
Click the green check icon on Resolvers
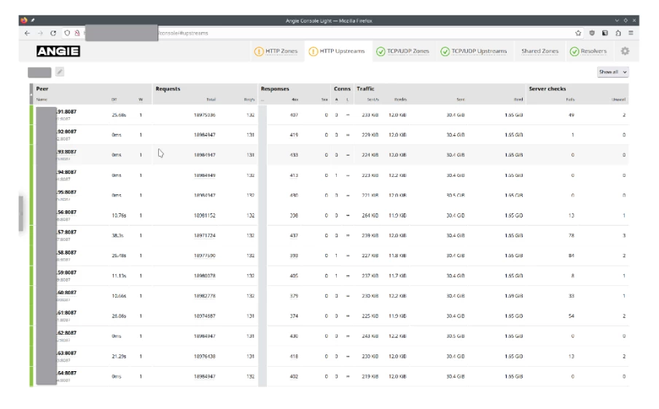click(574, 51)
